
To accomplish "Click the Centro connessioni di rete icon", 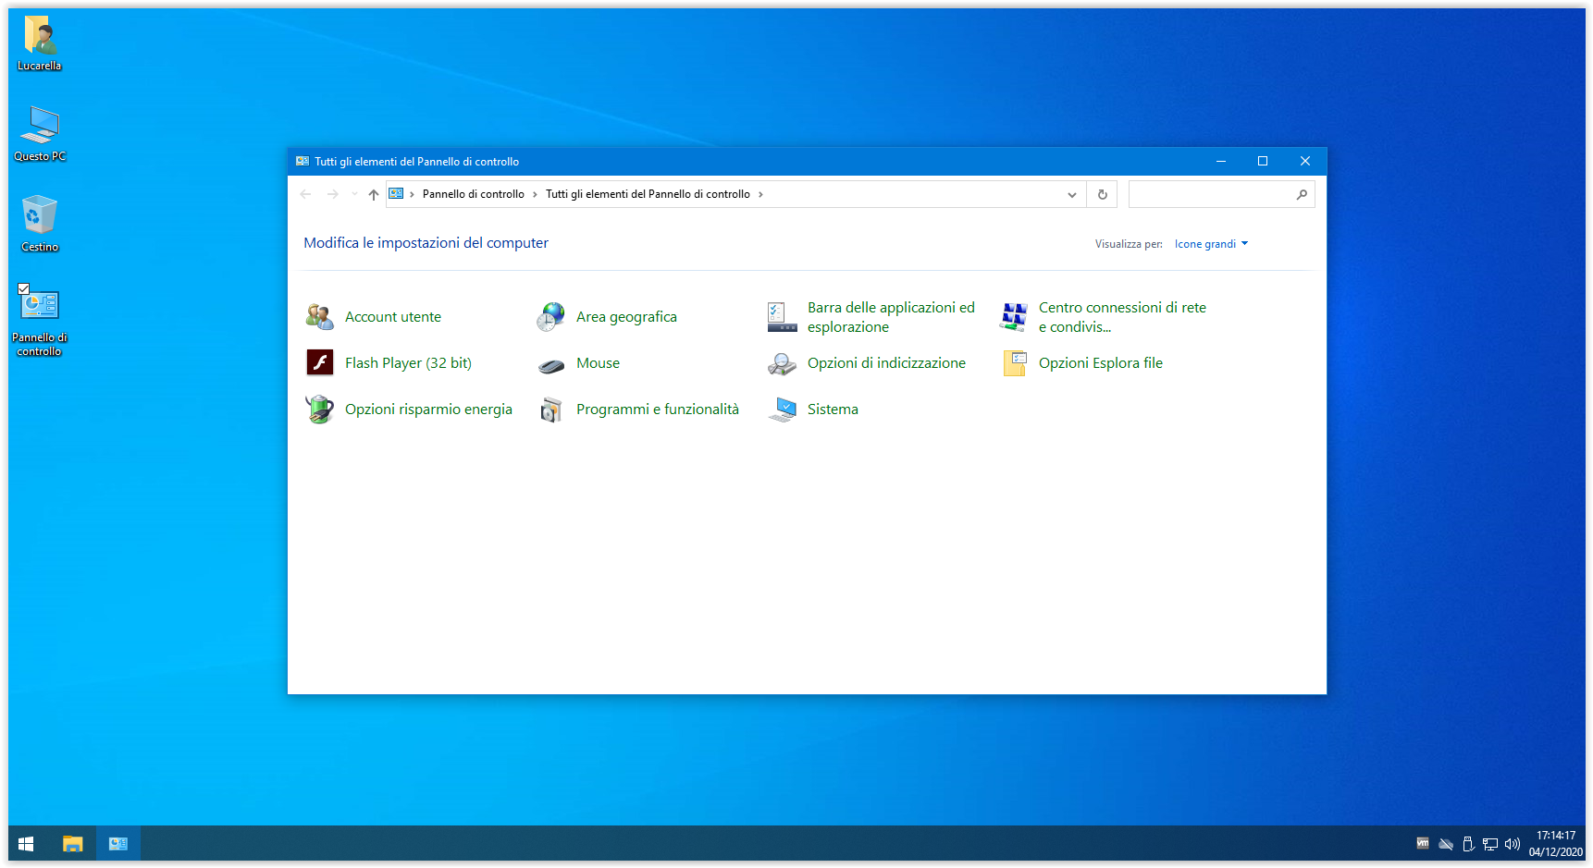I will click(x=1014, y=317).
